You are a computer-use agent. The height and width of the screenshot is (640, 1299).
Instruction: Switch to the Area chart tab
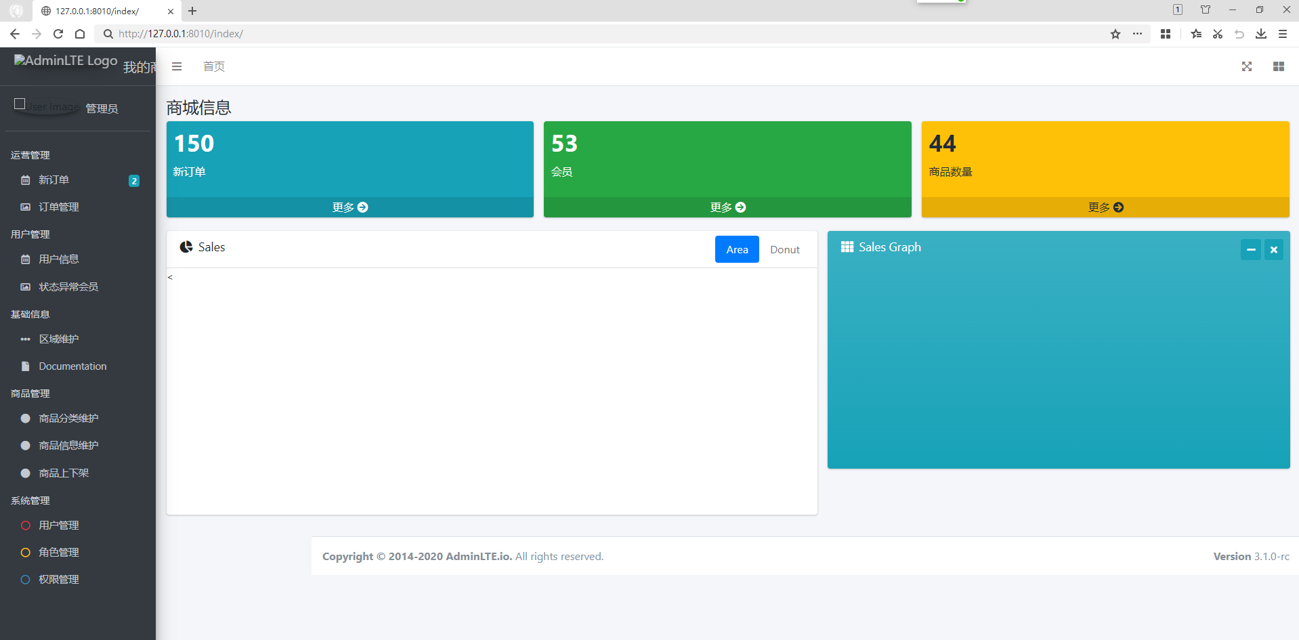737,249
